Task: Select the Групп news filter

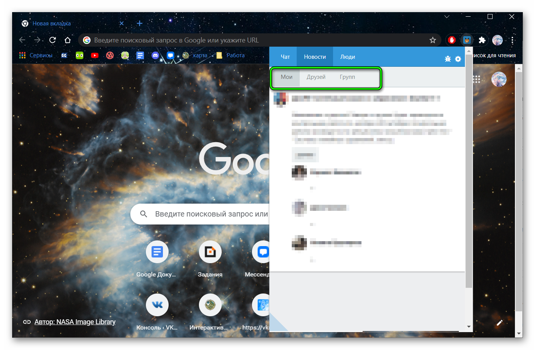Action: pyautogui.click(x=347, y=77)
